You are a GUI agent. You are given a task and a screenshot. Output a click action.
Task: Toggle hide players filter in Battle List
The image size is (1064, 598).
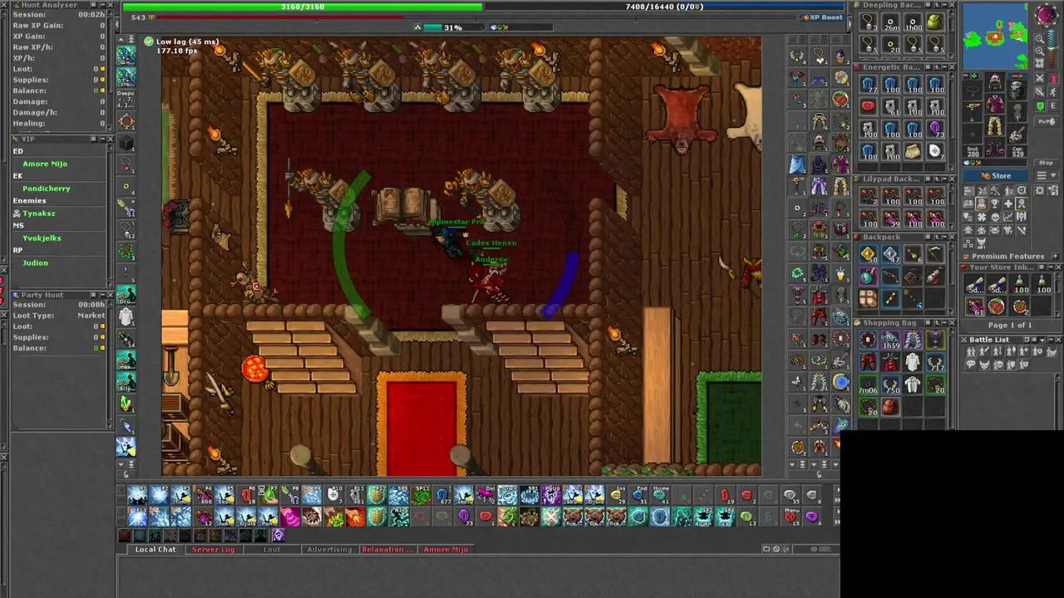coord(971,351)
